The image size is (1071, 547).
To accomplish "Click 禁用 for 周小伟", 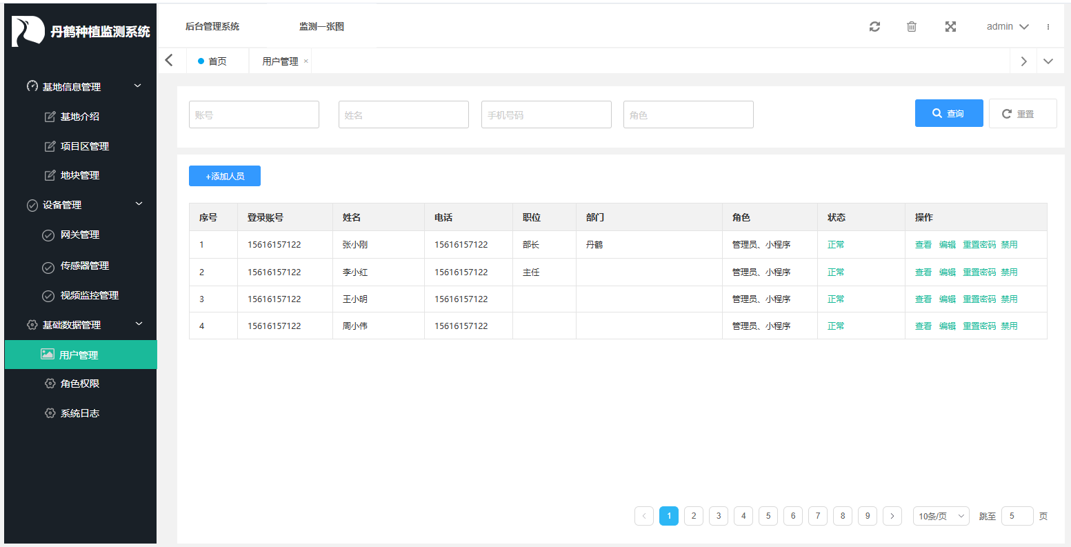I will click(1010, 326).
